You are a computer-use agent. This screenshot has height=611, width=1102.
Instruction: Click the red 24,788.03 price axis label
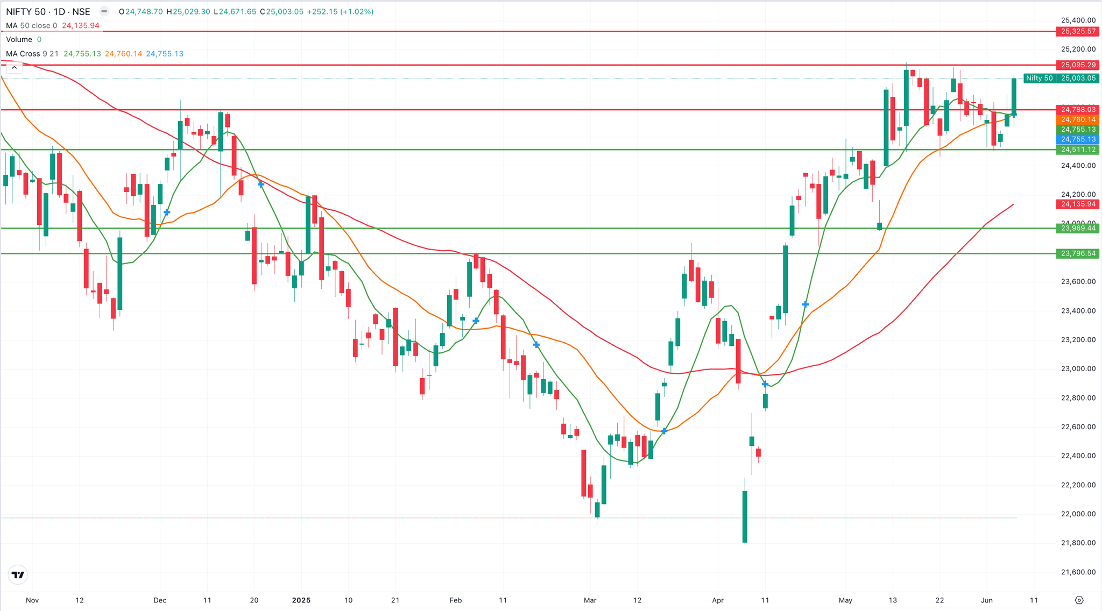click(x=1078, y=109)
